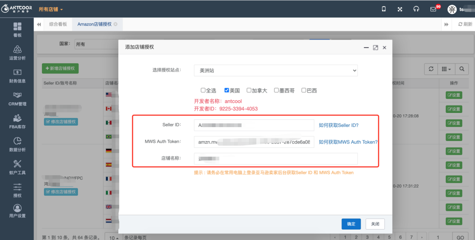Viewport: 475px width, 240px height.
Task: Minimize the 添加店铺授权 dialog
Action: click(366, 47)
